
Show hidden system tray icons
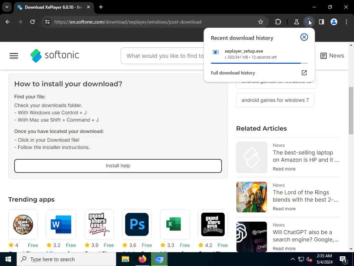pyautogui.click(x=292, y=259)
